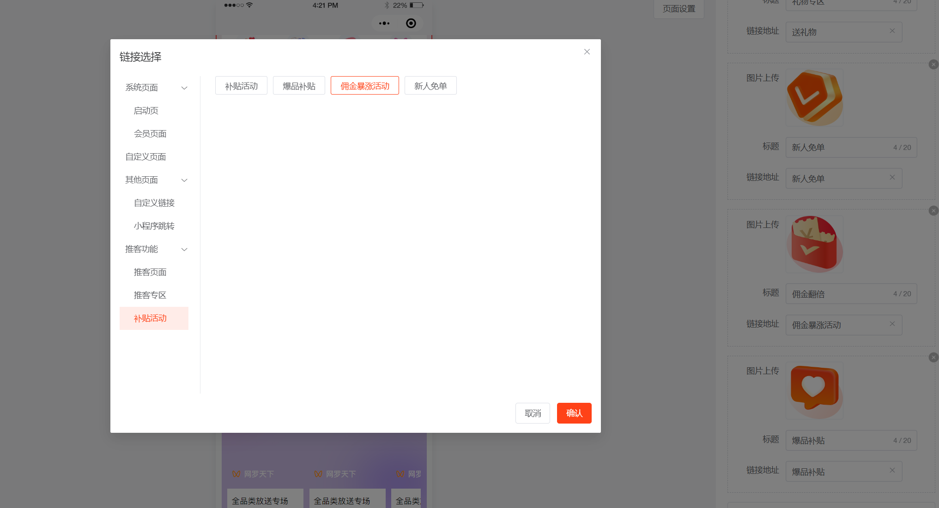This screenshot has width=939, height=508.
Task: Open 小程序跳转 in the sidebar
Action: 154,226
